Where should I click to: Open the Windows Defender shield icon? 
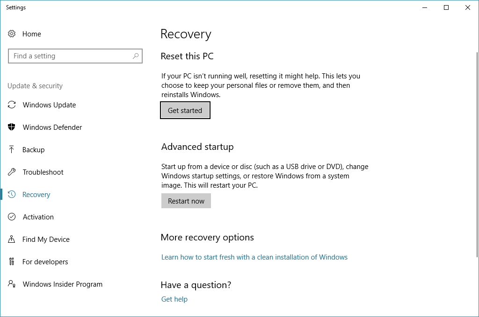tap(12, 127)
